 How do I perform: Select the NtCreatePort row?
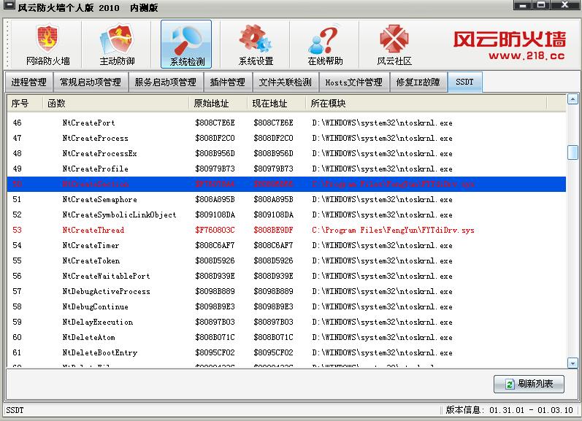point(286,123)
